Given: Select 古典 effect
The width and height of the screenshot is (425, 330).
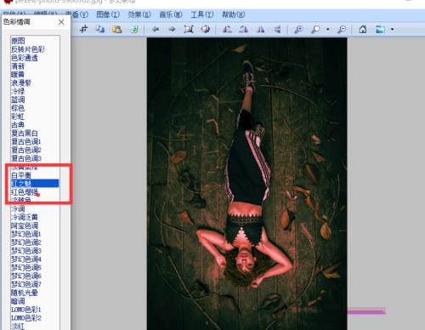Looking at the screenshot, I should 18,125.
